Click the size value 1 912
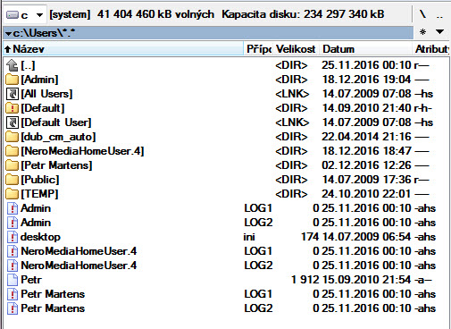451x329 pixels. (x=305, y=280)
